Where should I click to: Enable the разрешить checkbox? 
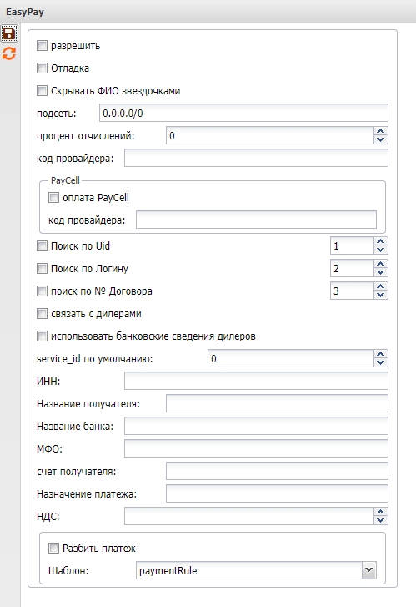click(42, 46)
